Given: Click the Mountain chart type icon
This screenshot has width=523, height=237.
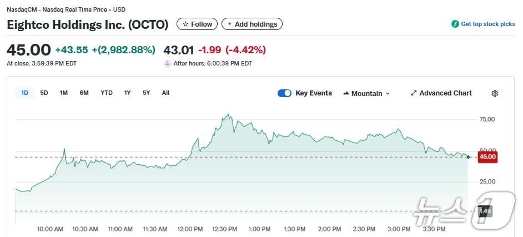Looking at the screenshot, I should (346, 93).
